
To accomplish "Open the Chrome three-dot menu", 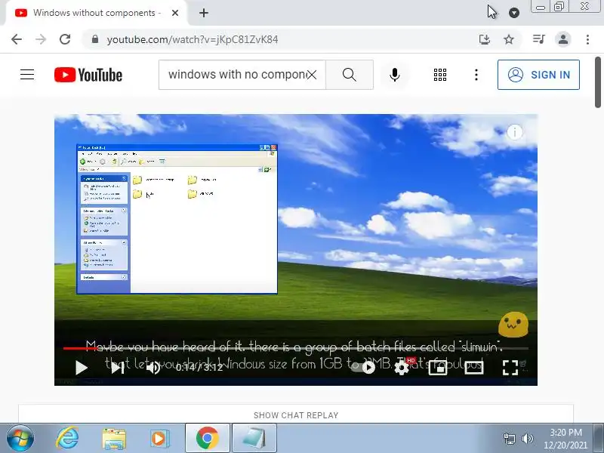I will 587,39.
